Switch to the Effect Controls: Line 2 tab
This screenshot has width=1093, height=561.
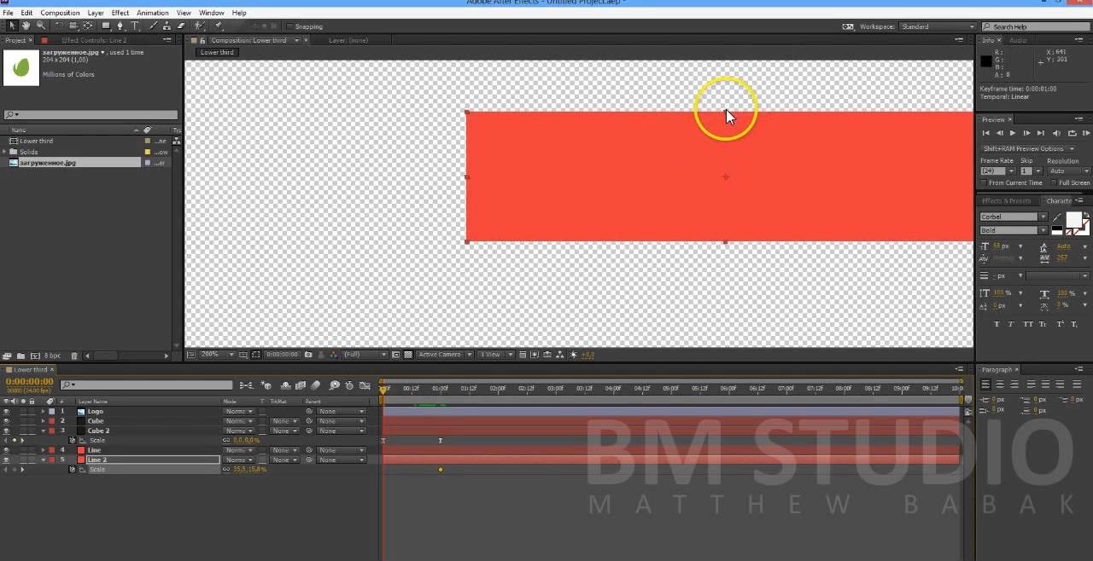(94, 40)
